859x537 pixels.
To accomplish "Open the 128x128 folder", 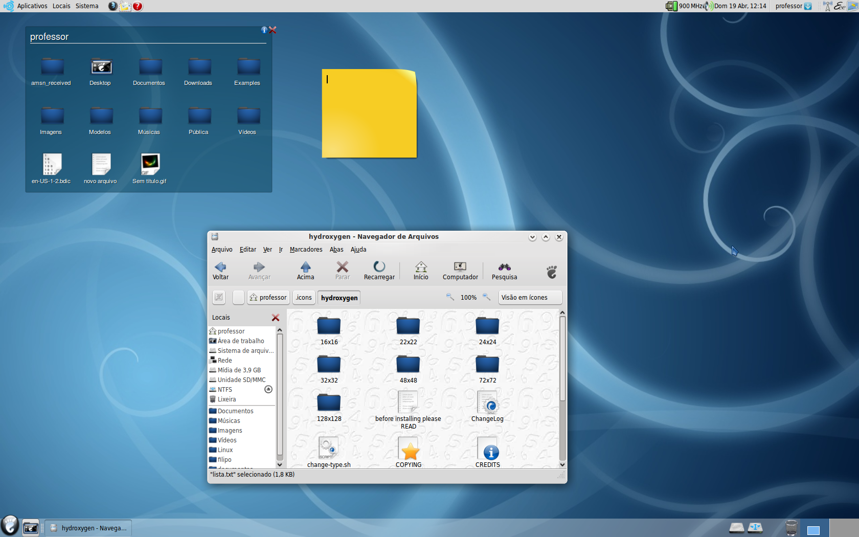I will [329, 408].
